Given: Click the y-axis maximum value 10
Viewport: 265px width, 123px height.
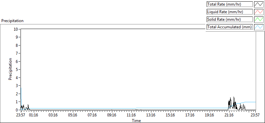Looking at the screenshot, I should 16,29.
